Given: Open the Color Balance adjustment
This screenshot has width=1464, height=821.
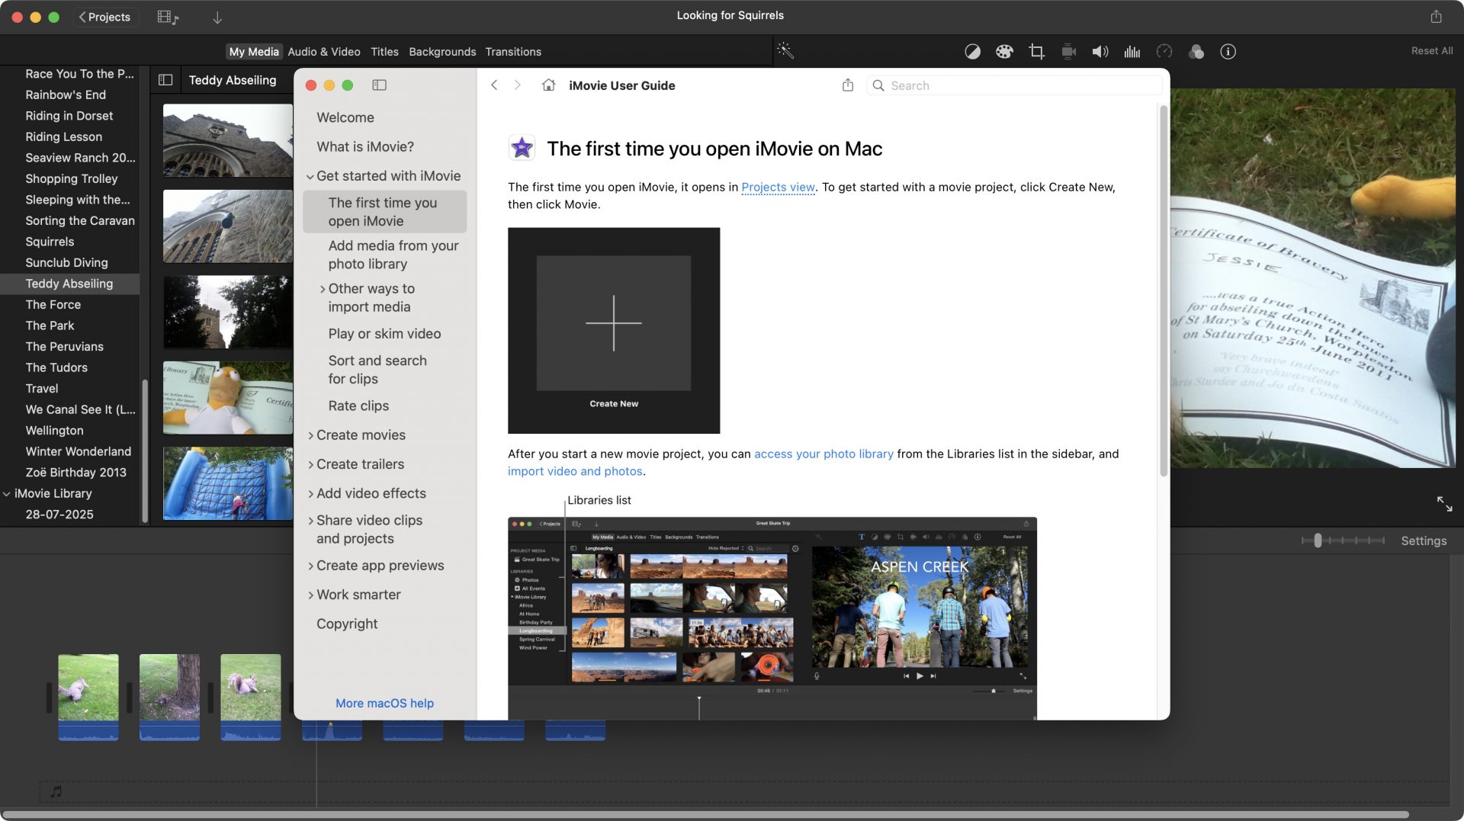Looking at the screenshot, I should [x=974, y=51].
